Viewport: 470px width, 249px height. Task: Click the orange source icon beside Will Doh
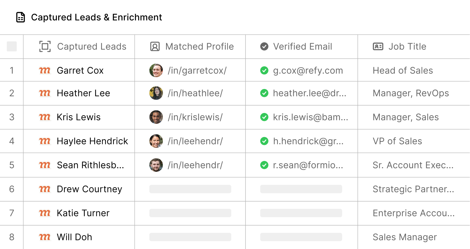[45, 237]
